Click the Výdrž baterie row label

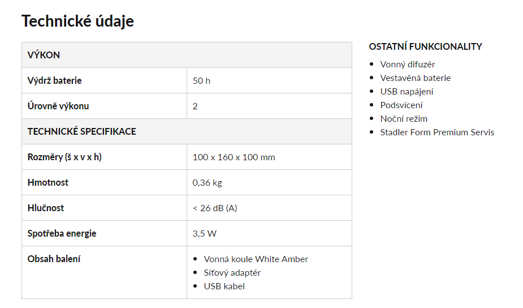[x=54, y=80]
